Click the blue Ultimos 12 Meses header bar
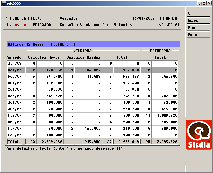This screenshot has height=173, width=213. [x=94, y=44]
